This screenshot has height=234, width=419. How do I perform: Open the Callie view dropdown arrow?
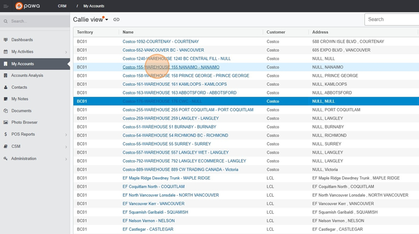point(107,20)
